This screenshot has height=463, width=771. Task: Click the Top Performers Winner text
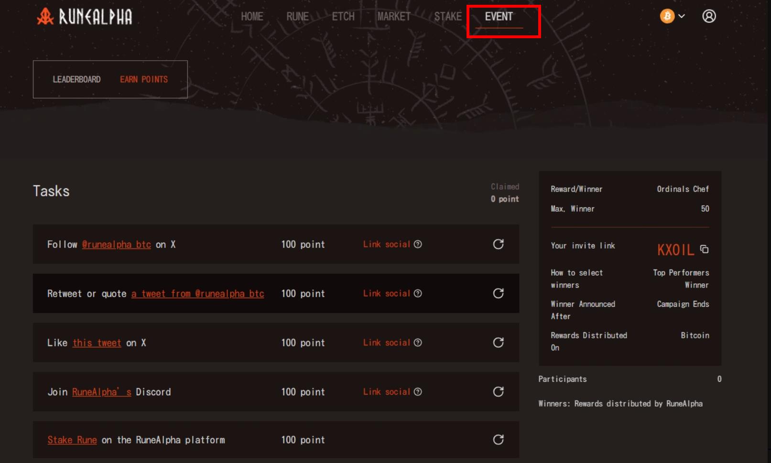coord(681,279)
